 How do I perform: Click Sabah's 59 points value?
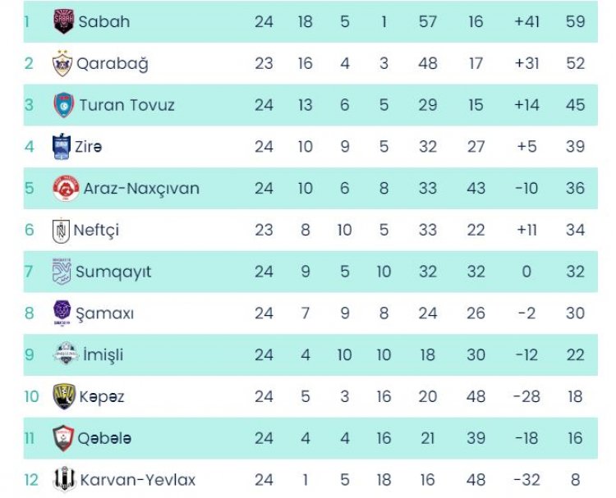[x=575, y=21]
